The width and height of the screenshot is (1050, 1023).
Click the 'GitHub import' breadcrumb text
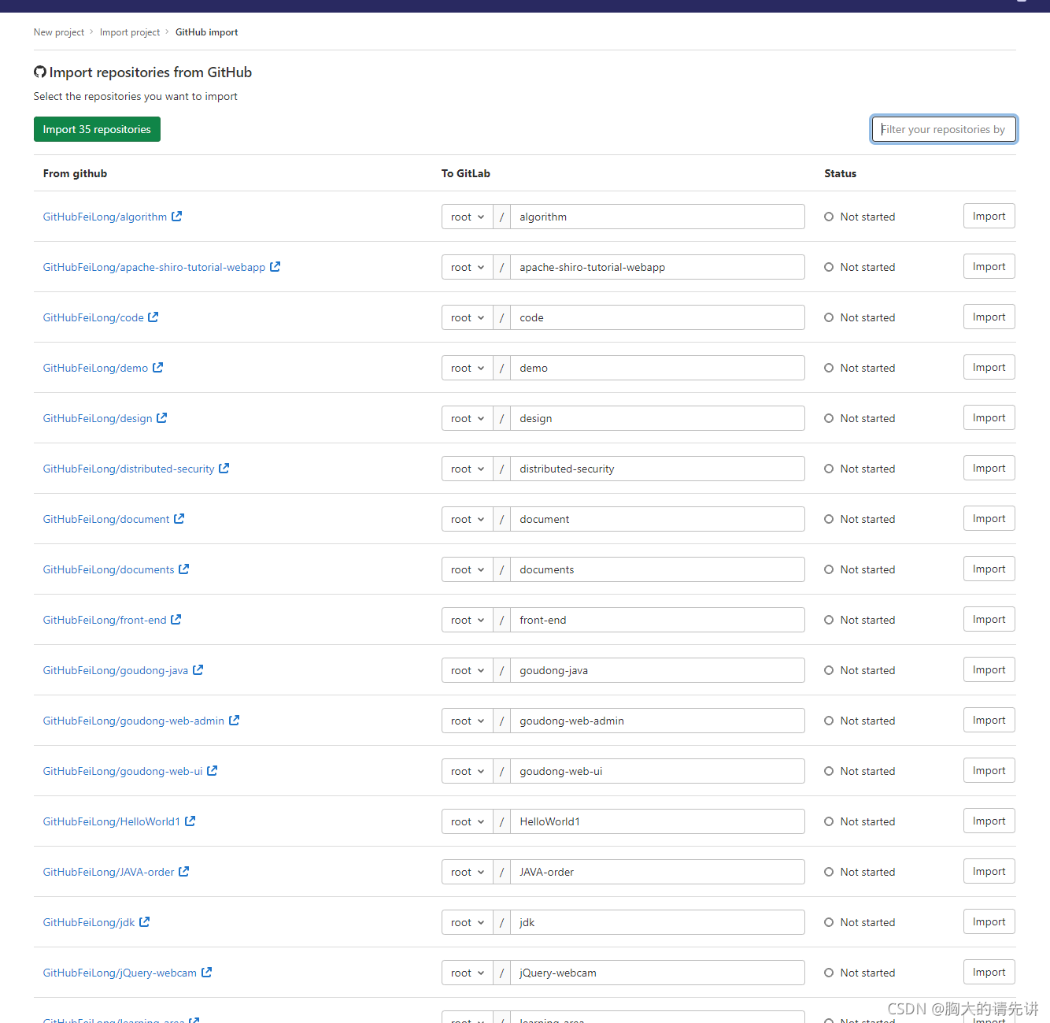206,32
